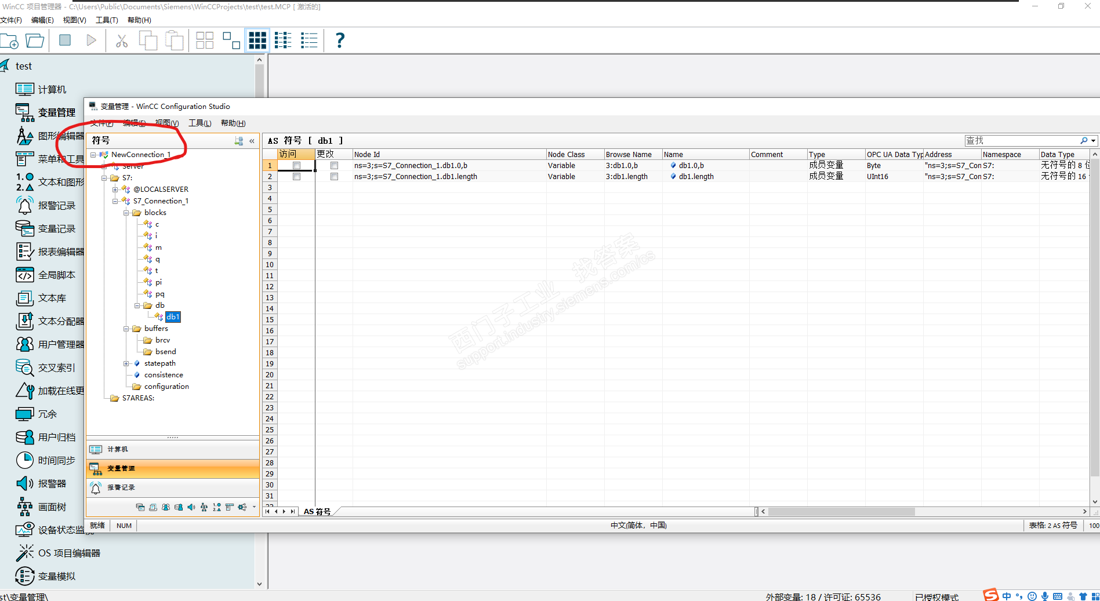Click the speaker (horn) shortcut icon in navigation bar

[191, 507]
